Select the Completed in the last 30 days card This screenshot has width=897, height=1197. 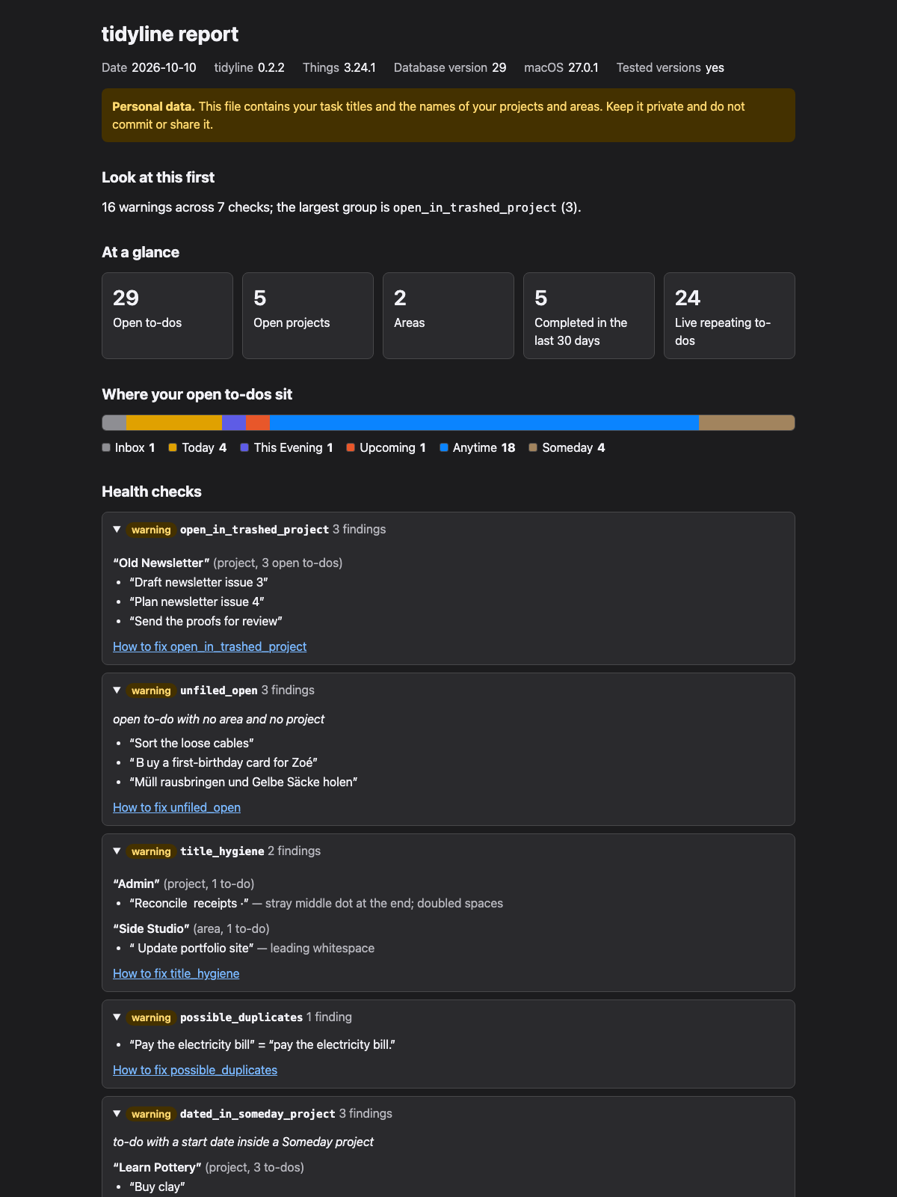point(589,316)
